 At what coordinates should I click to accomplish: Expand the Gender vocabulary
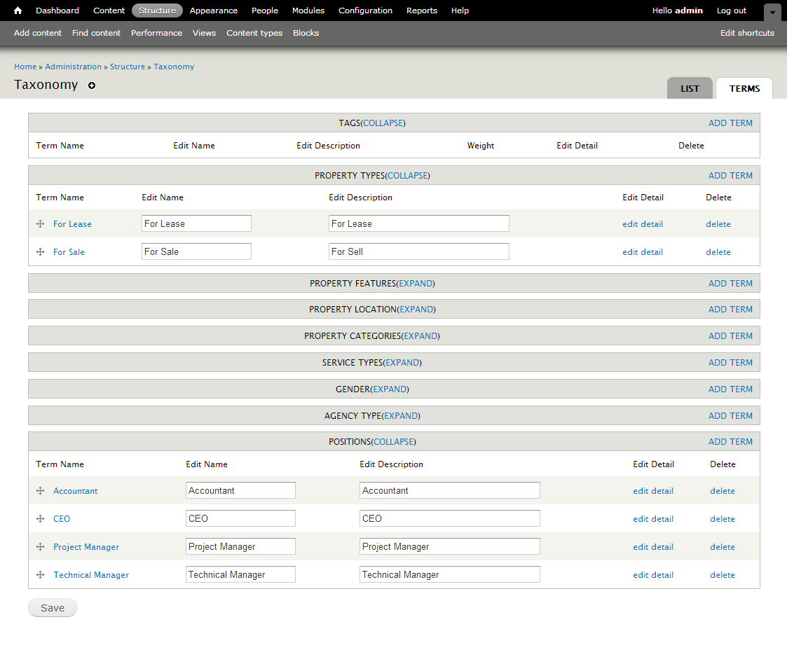tap(390, 389)
